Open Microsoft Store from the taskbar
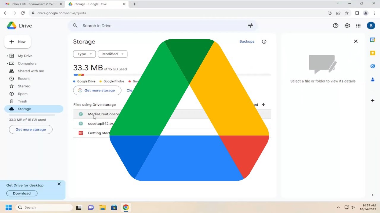The image size is (380, 213). point(114,207)
